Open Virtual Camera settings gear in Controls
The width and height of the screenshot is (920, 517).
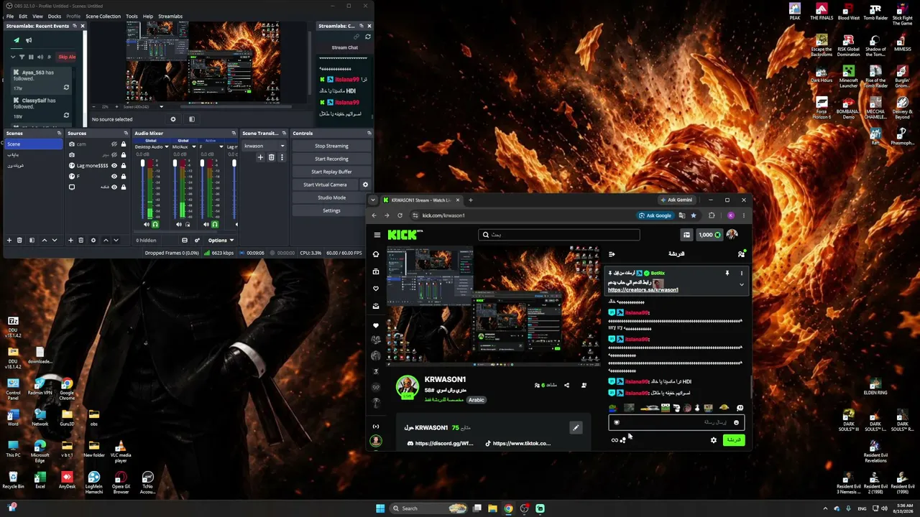pos(365,185)
